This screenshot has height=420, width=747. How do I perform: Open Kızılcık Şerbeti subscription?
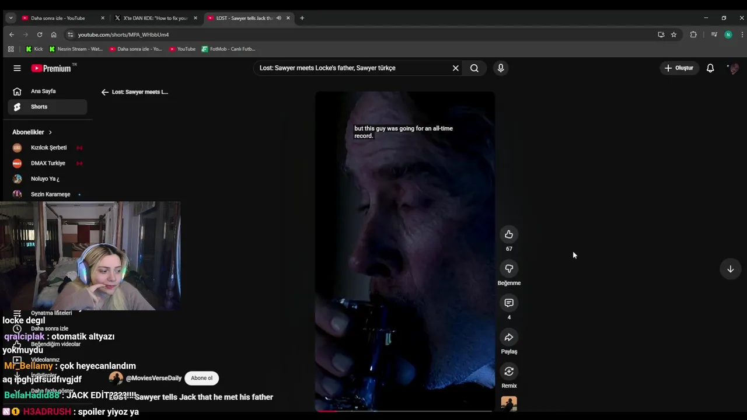48,148
